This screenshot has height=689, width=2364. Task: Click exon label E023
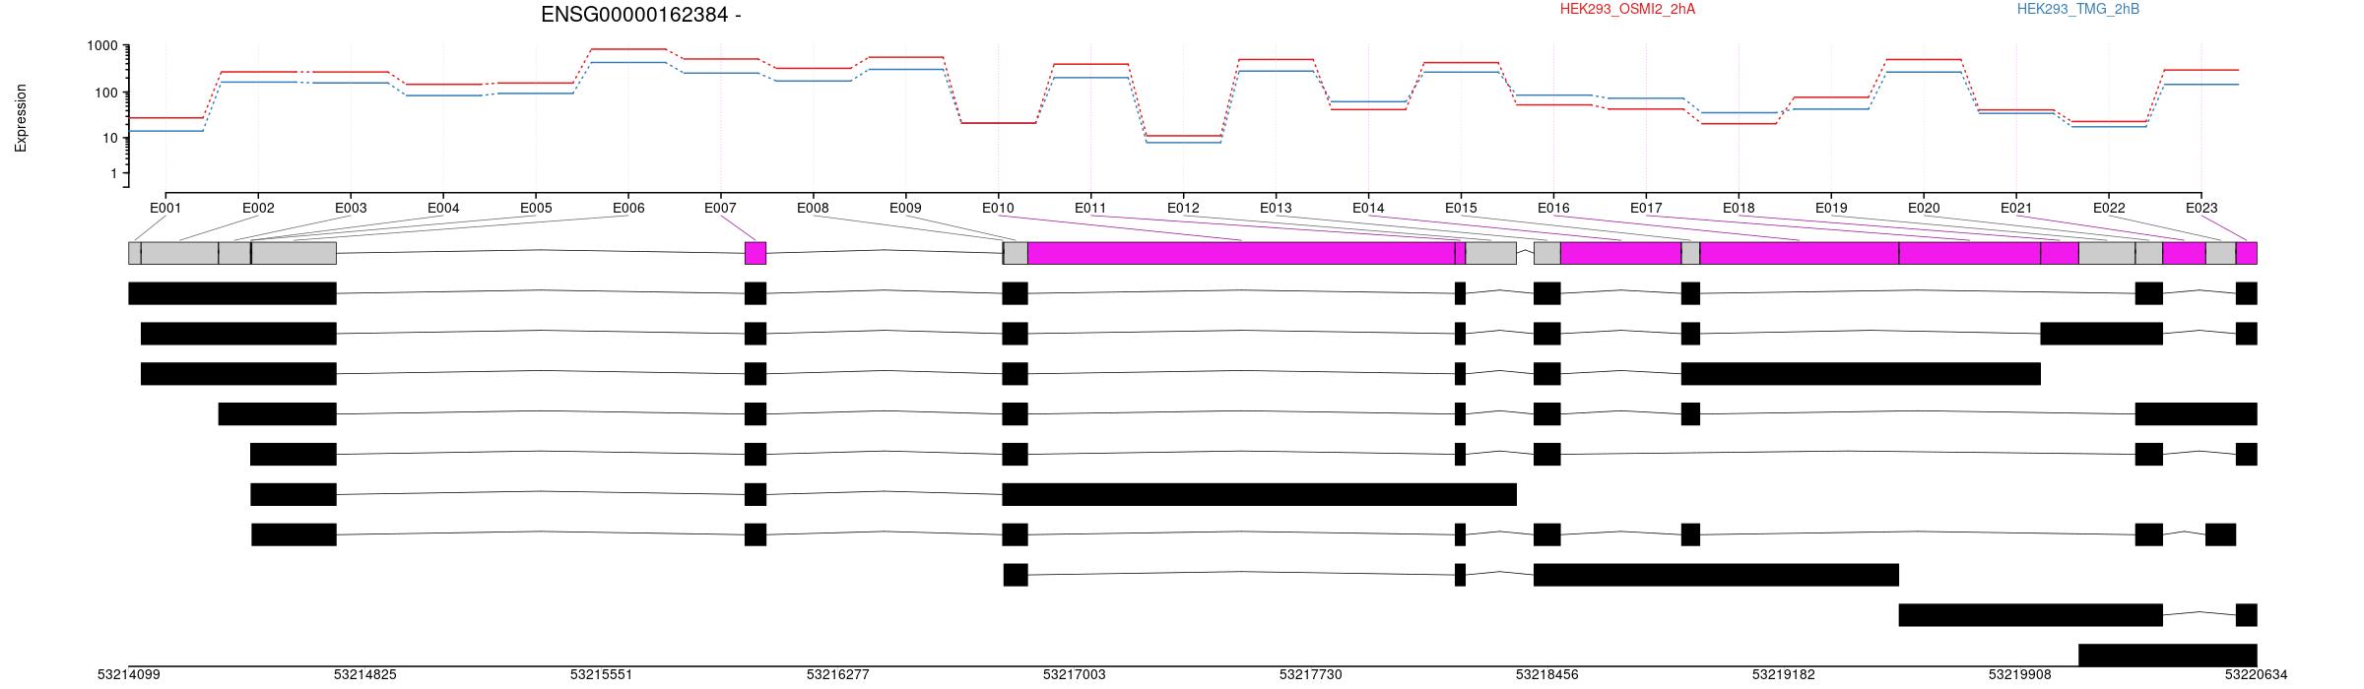tap(2201, 208)
